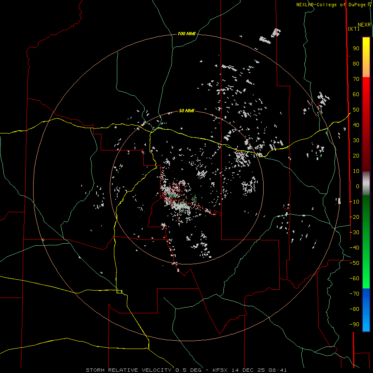
Task: Click the 50 NMI range ring label
Action: point(186,111)
